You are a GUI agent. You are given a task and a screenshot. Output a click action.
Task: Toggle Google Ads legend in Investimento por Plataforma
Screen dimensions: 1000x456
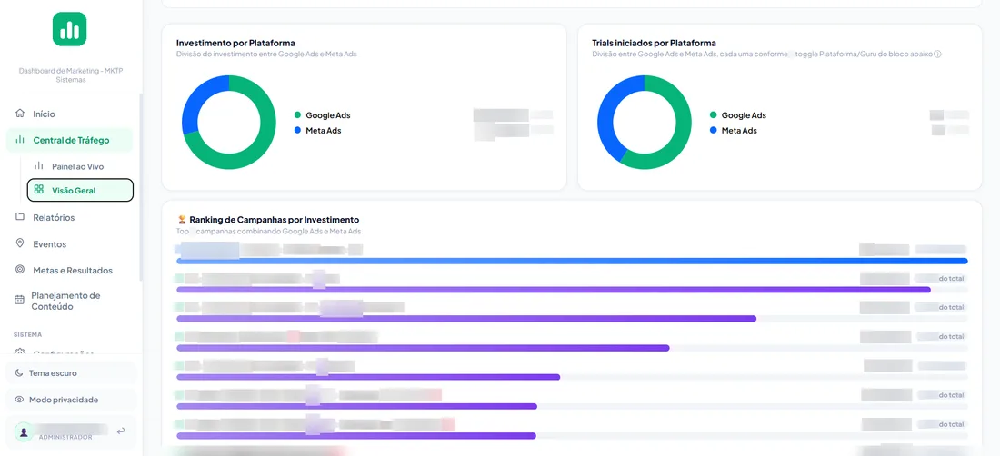pyautogui.click(x=322, y=115)
